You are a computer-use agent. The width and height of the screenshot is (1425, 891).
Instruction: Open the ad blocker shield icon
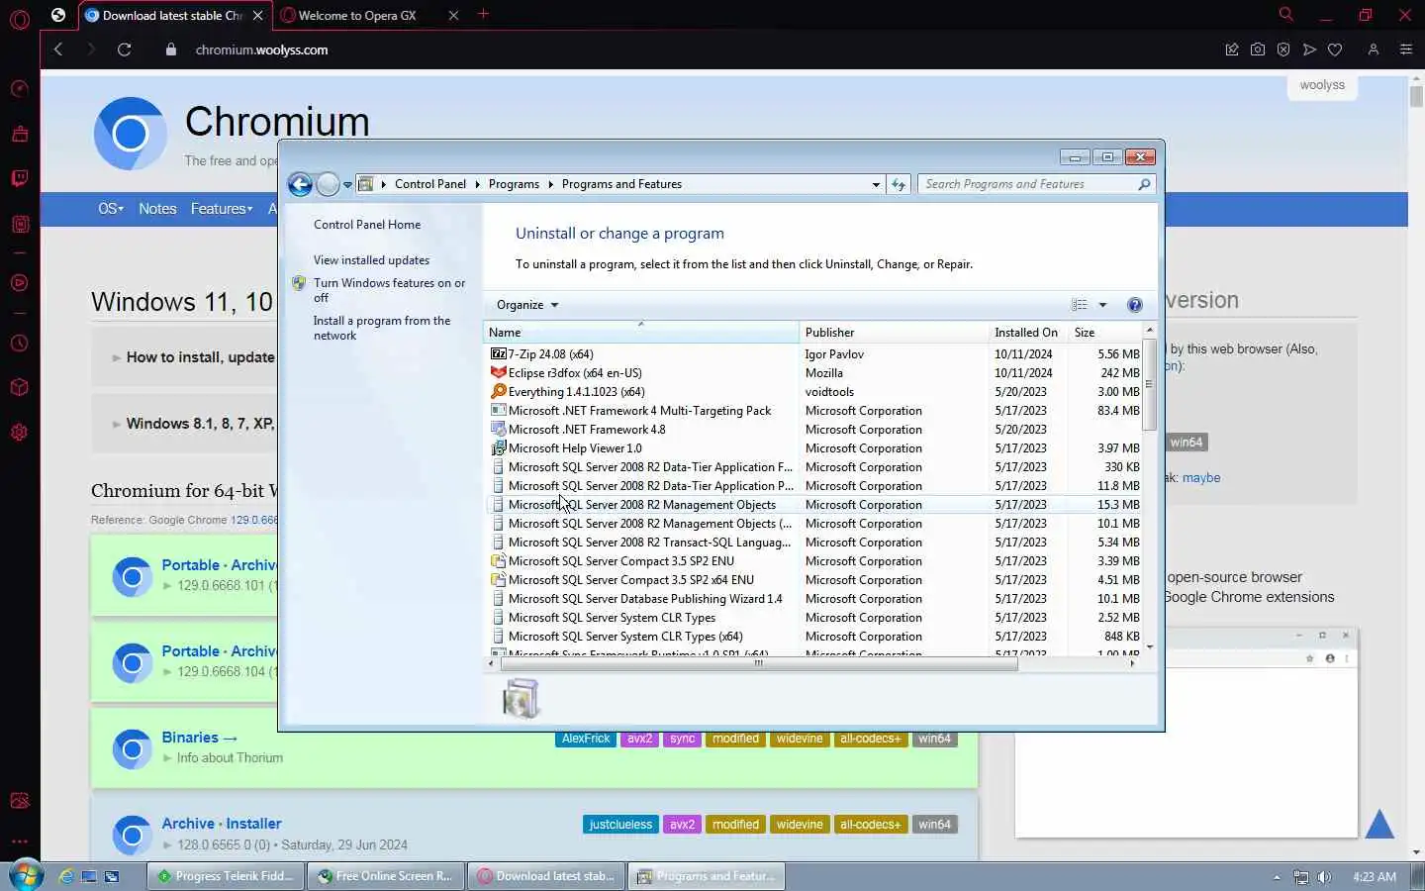pyautogui.click(x=1283, y=49)
